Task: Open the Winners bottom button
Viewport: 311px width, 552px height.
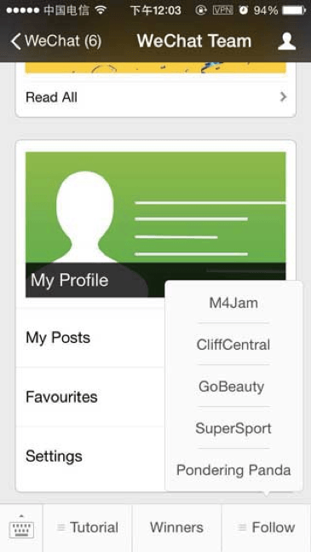Action: pos(176,528)
